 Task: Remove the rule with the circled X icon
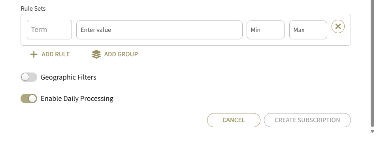tap(338, 26)
